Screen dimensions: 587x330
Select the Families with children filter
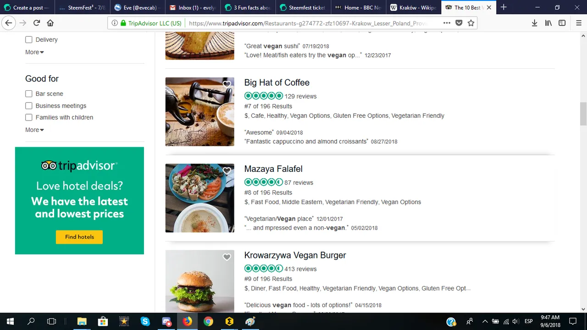(29, 117)
